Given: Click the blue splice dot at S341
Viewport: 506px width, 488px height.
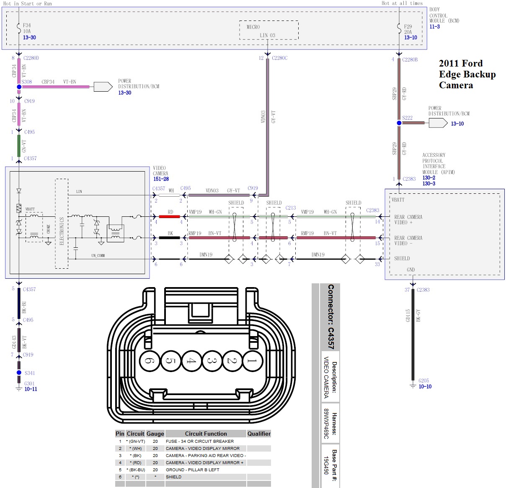Looking at the screenshot, I should pyautogui.click(x=19, y=372).
